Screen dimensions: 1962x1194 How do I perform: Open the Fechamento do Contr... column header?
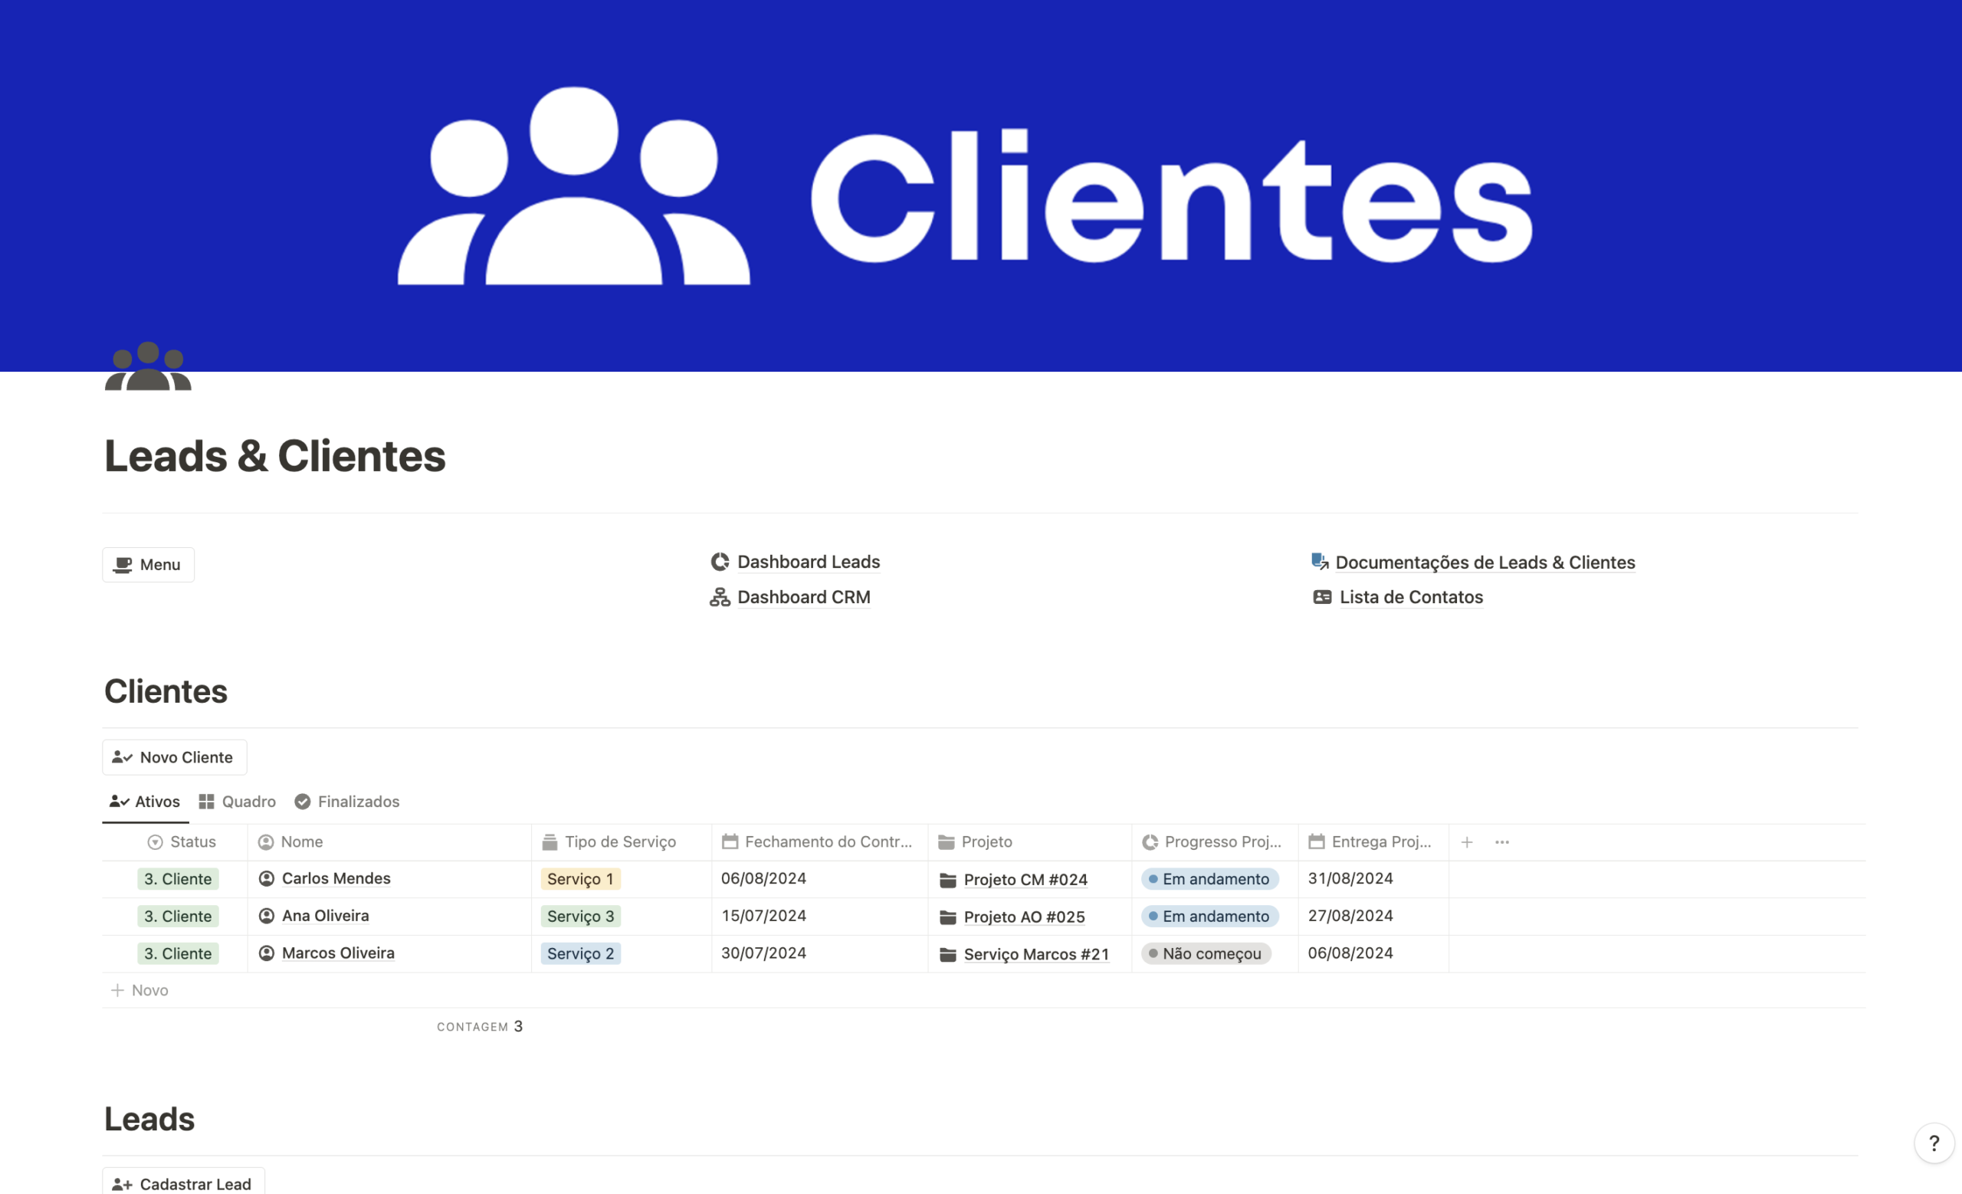pyautogui.click(x=819, y=842)
